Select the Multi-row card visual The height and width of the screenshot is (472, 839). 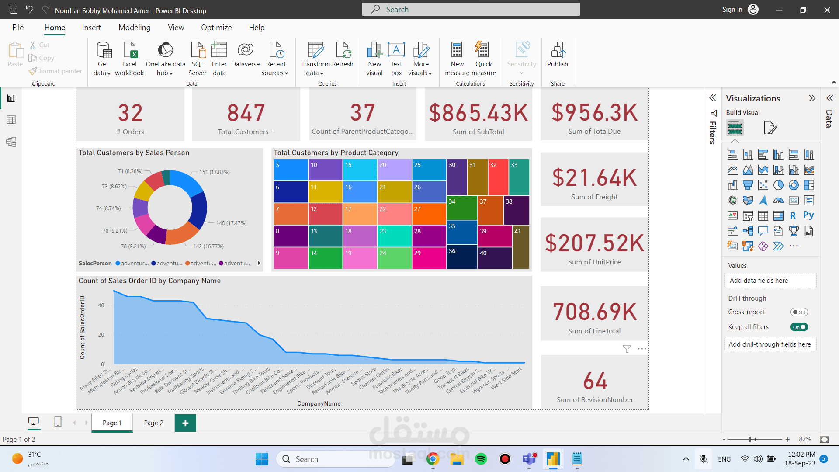coord(809,201)
